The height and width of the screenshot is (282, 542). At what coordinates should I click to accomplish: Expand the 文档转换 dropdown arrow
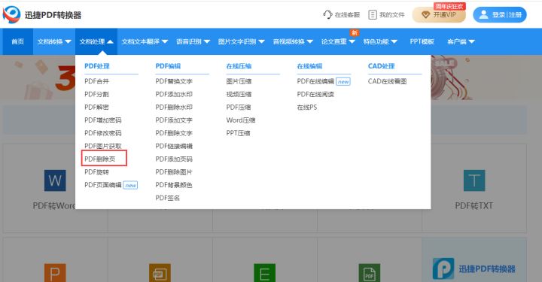click(x=68, y=41)
